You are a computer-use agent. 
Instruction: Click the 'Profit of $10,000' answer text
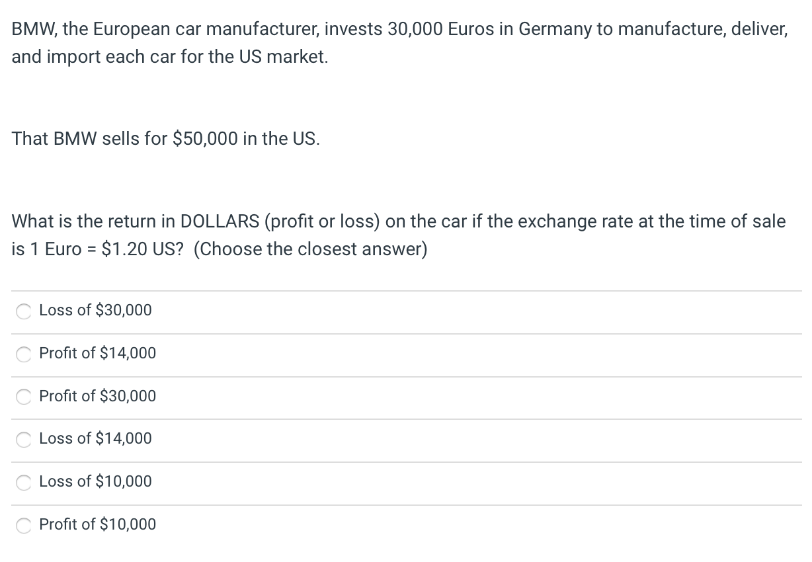[x=98, y=524]
